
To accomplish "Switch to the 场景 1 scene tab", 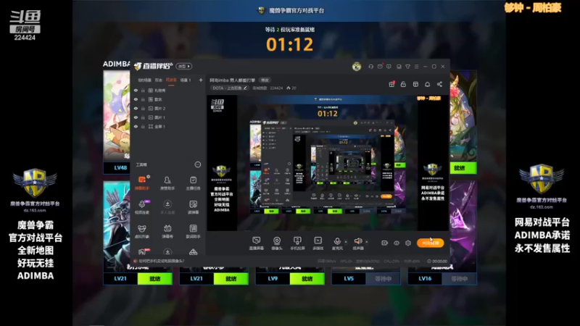I will tap(186, 80).
